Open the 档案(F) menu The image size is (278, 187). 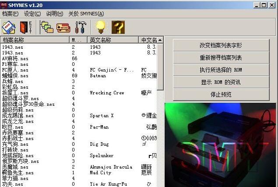pyautogui.click(x=10, y=14)
